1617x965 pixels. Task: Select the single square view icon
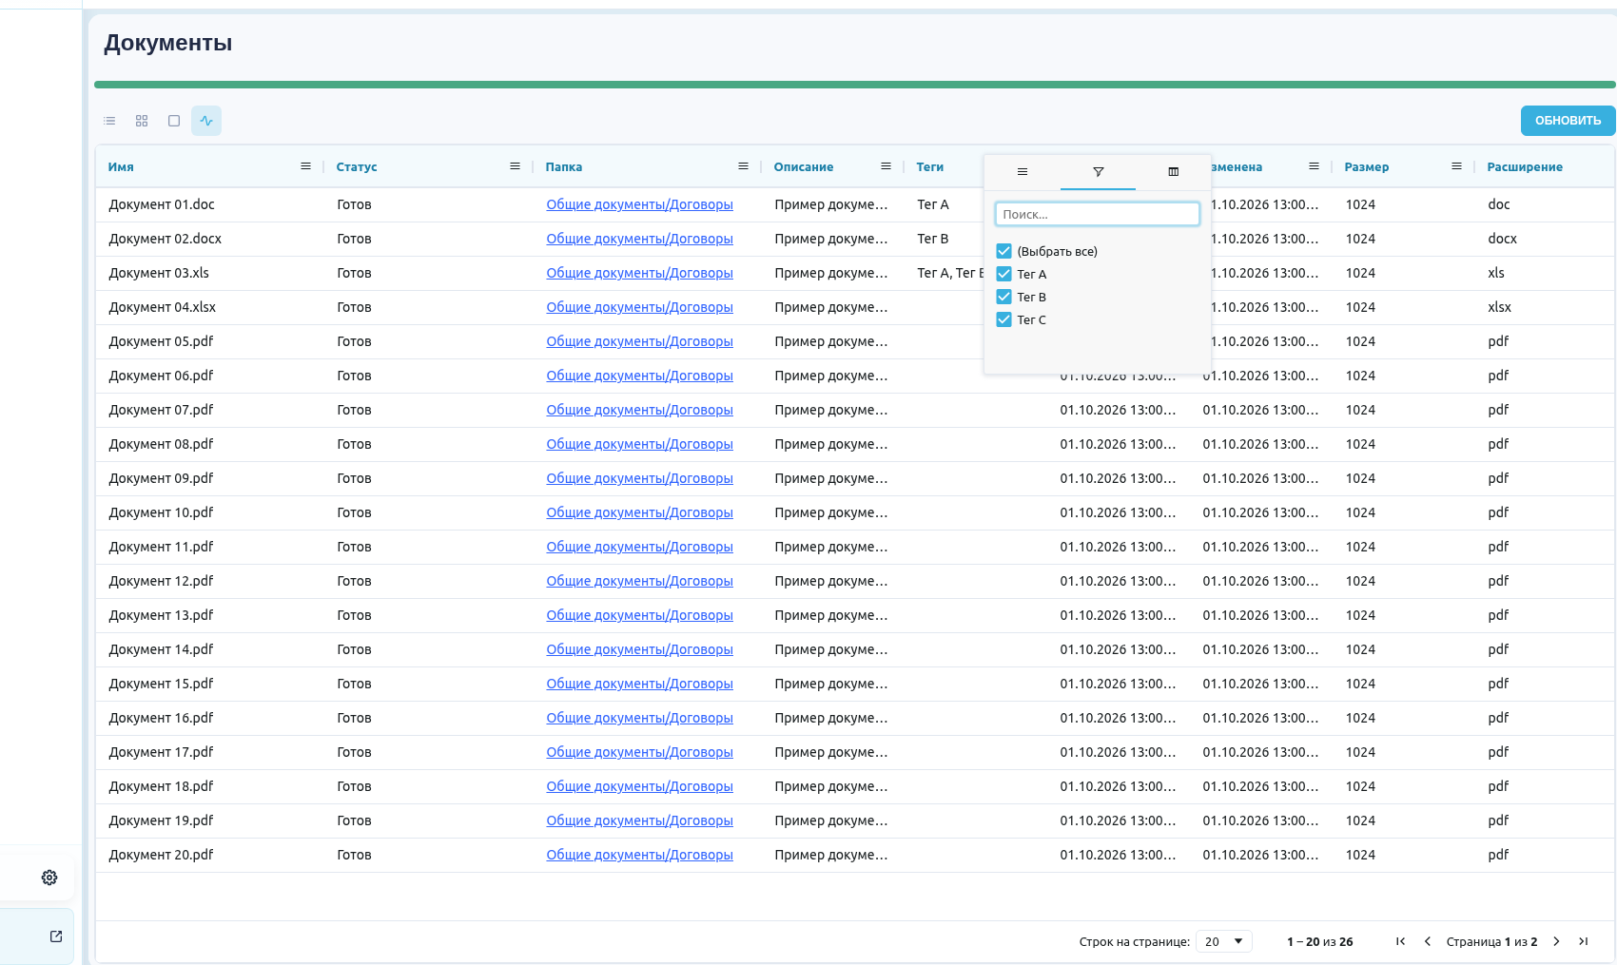174,121
